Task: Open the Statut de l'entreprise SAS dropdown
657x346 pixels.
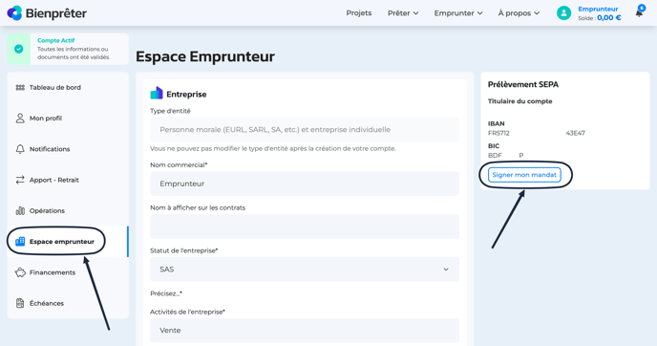Action: (x=305, y=270)
